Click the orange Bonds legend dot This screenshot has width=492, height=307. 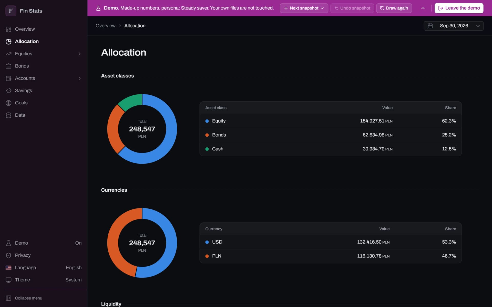click(207, 135)
